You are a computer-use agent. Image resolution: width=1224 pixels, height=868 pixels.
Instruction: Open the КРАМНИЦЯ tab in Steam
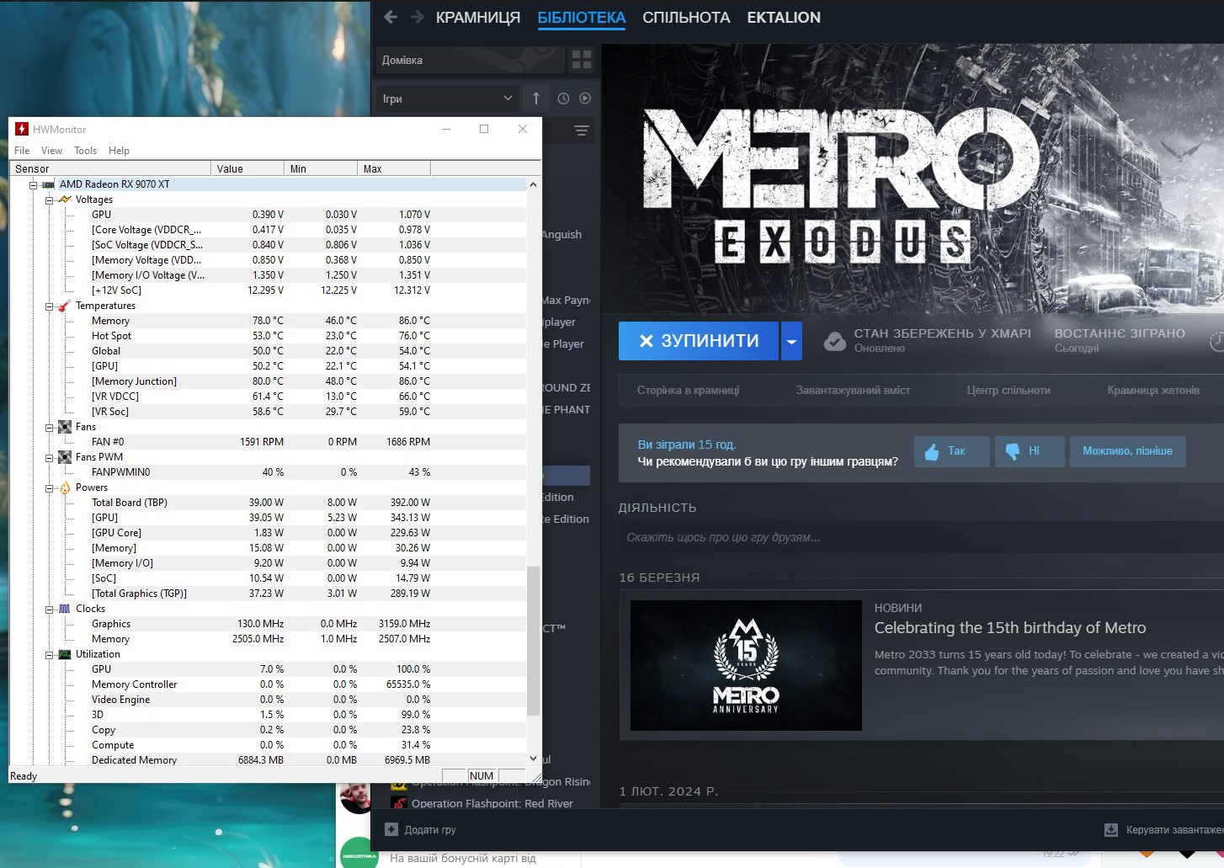point(478,18)
